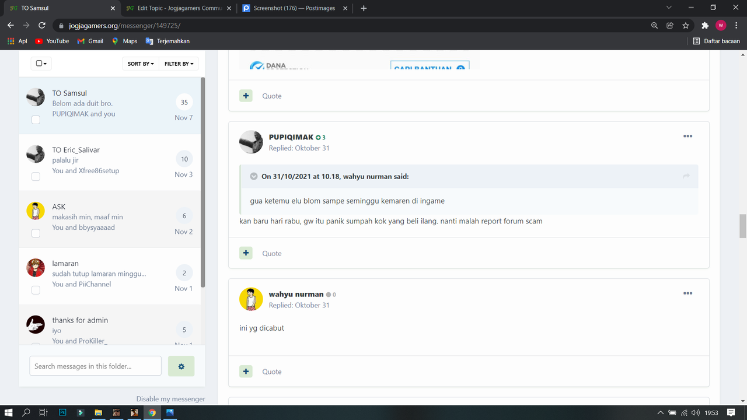Click the browser reload icon
This screenshot has width=747, height=420.
coord(42,25)
